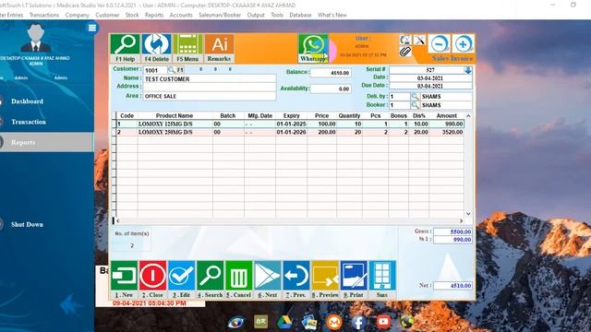Open the Salesman/Booker menu
The height and width of the screenshot is (332, 591).
tap(220, 15)
